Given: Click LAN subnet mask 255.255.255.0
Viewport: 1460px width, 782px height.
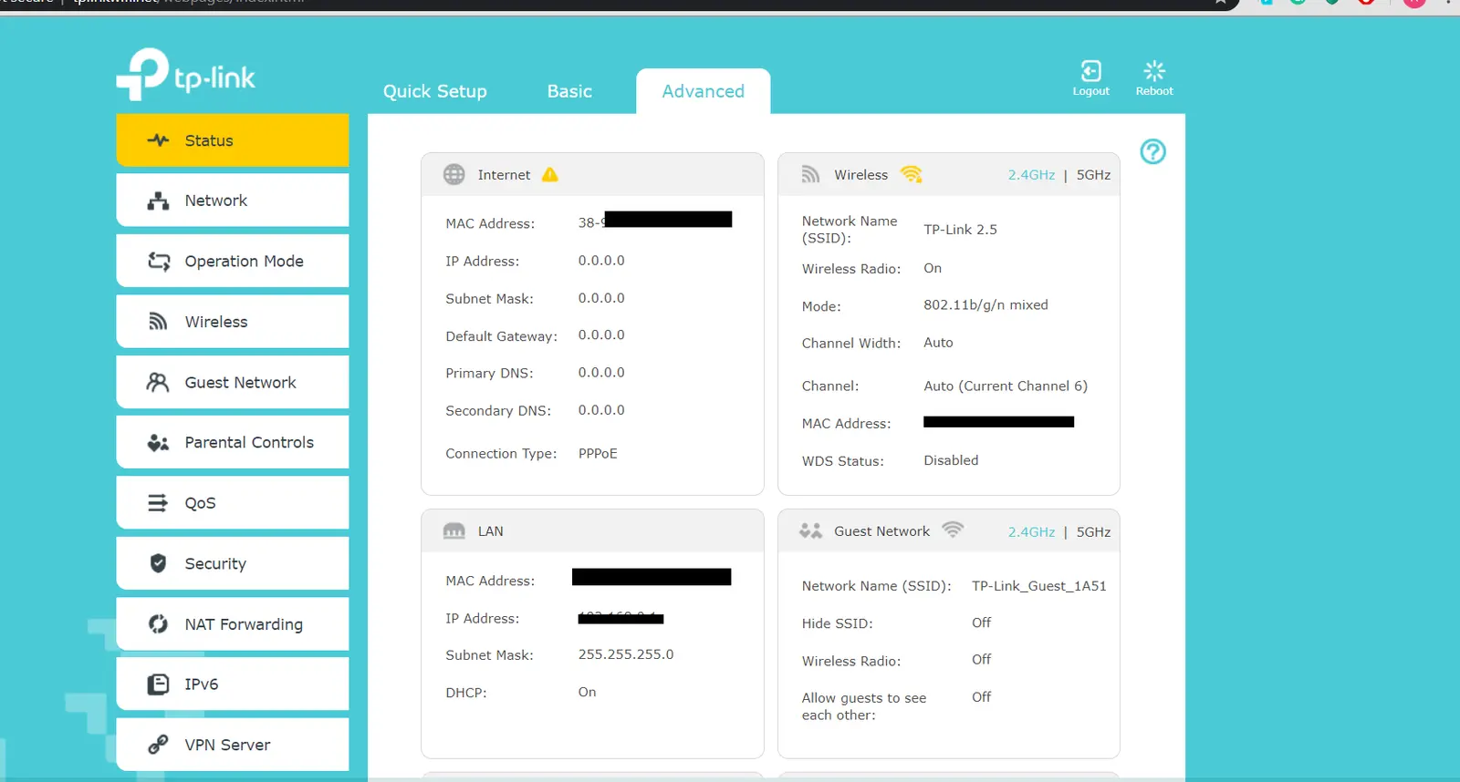Looking at the screenshot, I should click(x=626, y=654).
